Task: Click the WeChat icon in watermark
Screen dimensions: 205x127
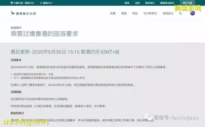Action: [148, 117]
